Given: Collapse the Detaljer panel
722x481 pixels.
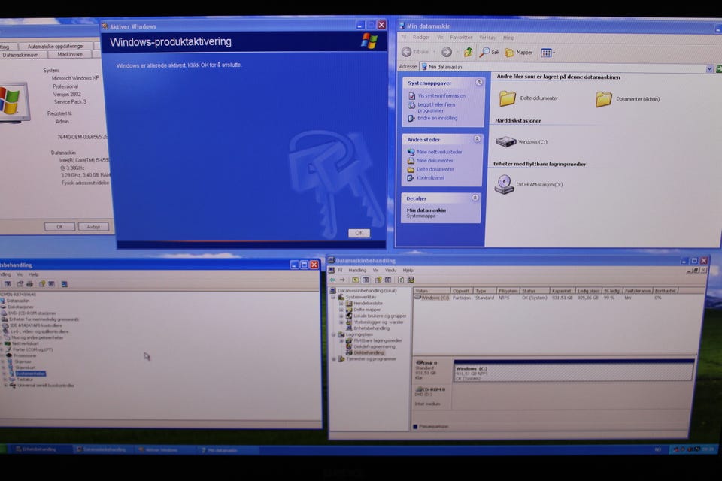Looking at the screenshot, I should pyautogui.click(x=475, y=198).
